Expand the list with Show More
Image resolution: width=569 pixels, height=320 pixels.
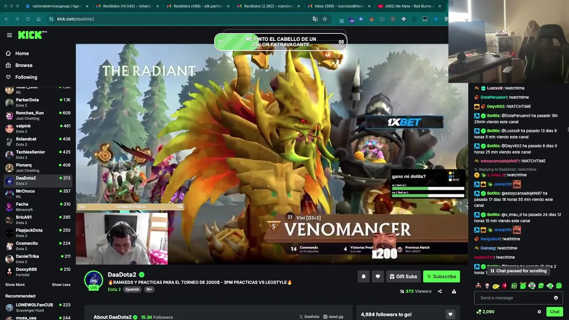pos(15,284)
